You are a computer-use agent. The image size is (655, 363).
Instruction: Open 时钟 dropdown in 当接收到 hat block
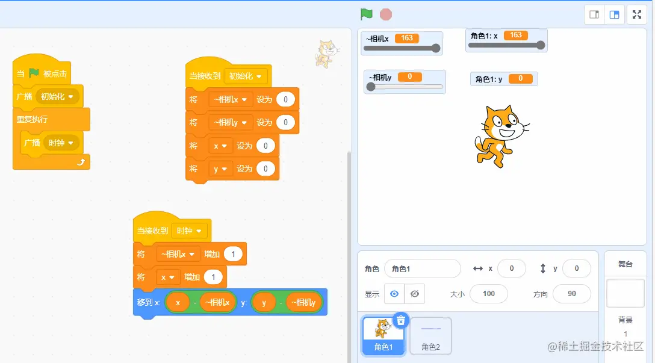189,231
